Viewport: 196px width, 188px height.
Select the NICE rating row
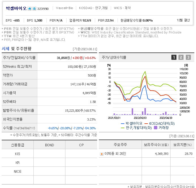(49, 171)
